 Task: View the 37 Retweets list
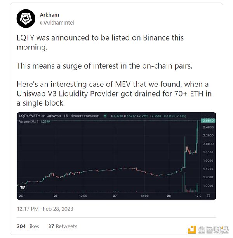63,226
